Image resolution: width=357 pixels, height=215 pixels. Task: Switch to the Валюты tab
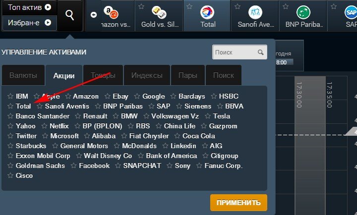pos(23,75)
